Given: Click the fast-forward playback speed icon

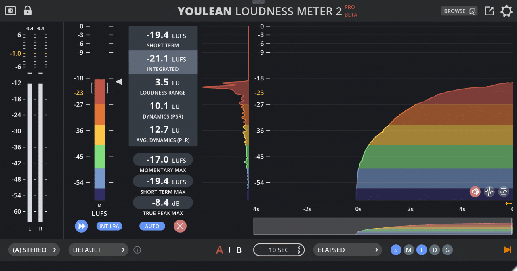Looking at the screenshot, I should pyautogui.click(x=81, y=226).
